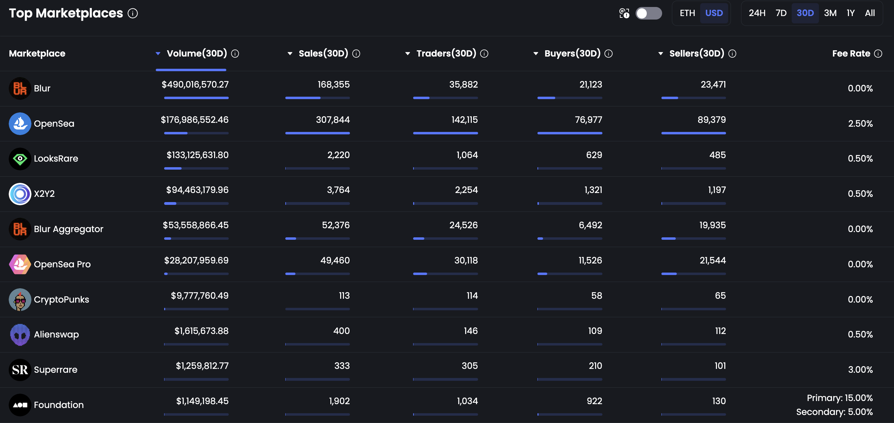The image size is (894, 423).
Task: Toggle the wash trade filter switch
Action: point(648,13)
